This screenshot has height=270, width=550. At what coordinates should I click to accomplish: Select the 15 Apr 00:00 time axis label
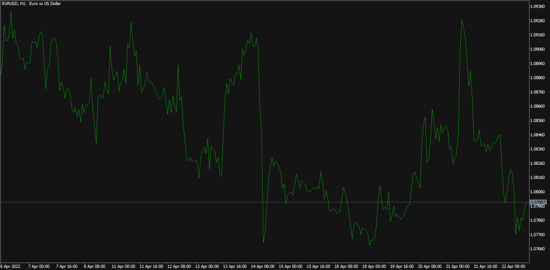pyautogui.click(x=291, y=266)
